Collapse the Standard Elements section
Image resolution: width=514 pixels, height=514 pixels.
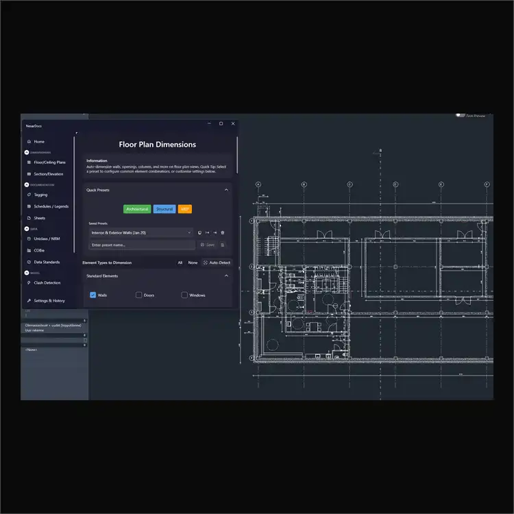coord(226,276)
